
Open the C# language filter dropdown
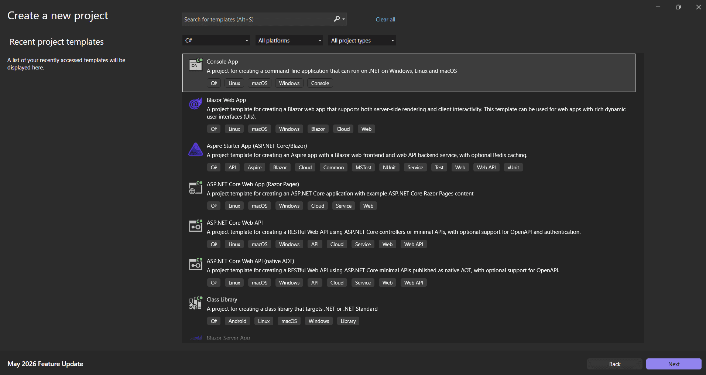point(216,40)
